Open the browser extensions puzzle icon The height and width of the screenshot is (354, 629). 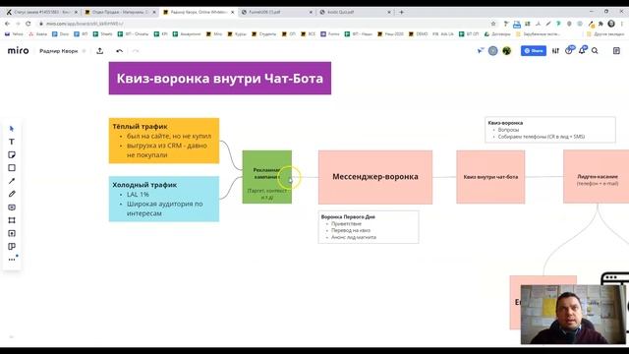point(600,24)
